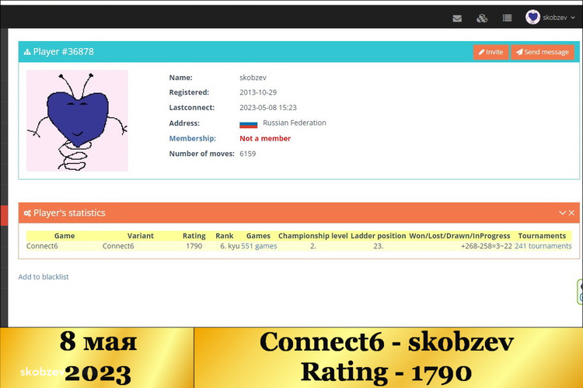
Task: Click the Russian Federation flag icon
Action: 248,123
